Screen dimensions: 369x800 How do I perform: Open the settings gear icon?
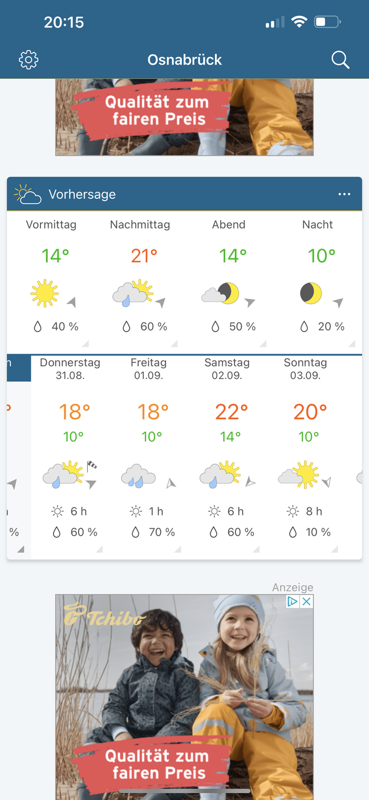click(x=29, y=59)
